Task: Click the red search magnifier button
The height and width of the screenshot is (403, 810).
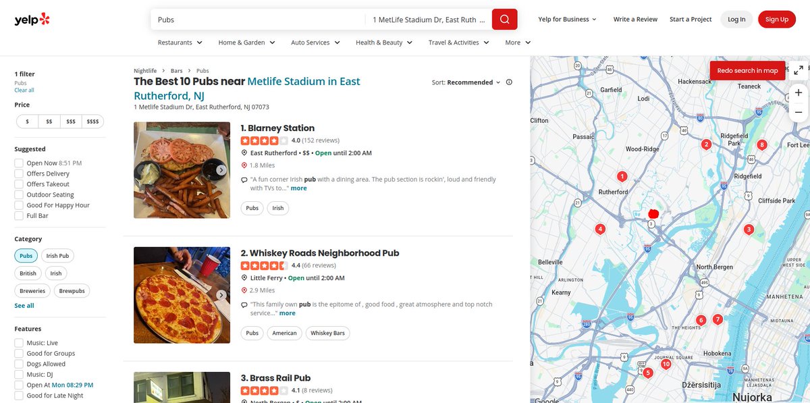Action: tap(504, 20)
